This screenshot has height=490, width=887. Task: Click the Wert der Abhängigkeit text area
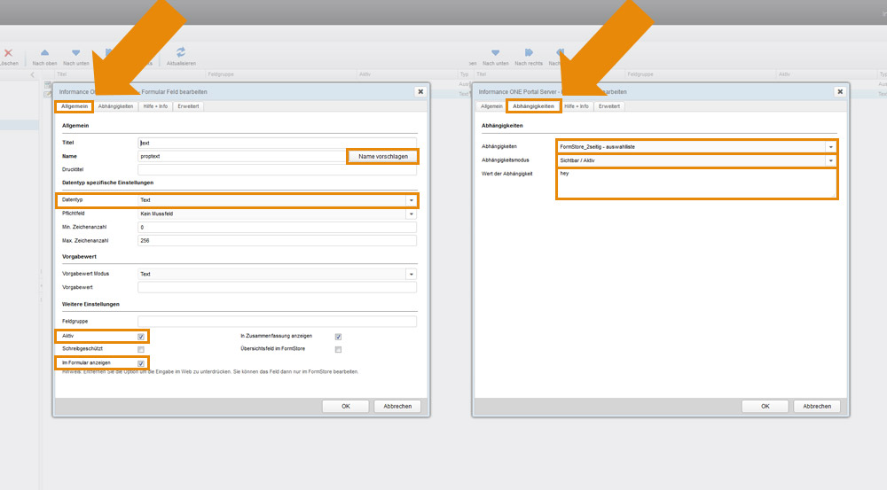[x=696, y=183]
